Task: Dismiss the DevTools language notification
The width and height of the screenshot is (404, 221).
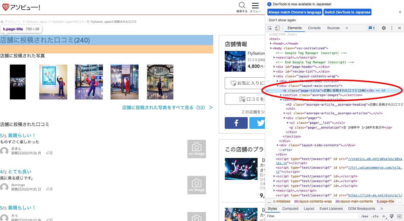Action: 400,12
